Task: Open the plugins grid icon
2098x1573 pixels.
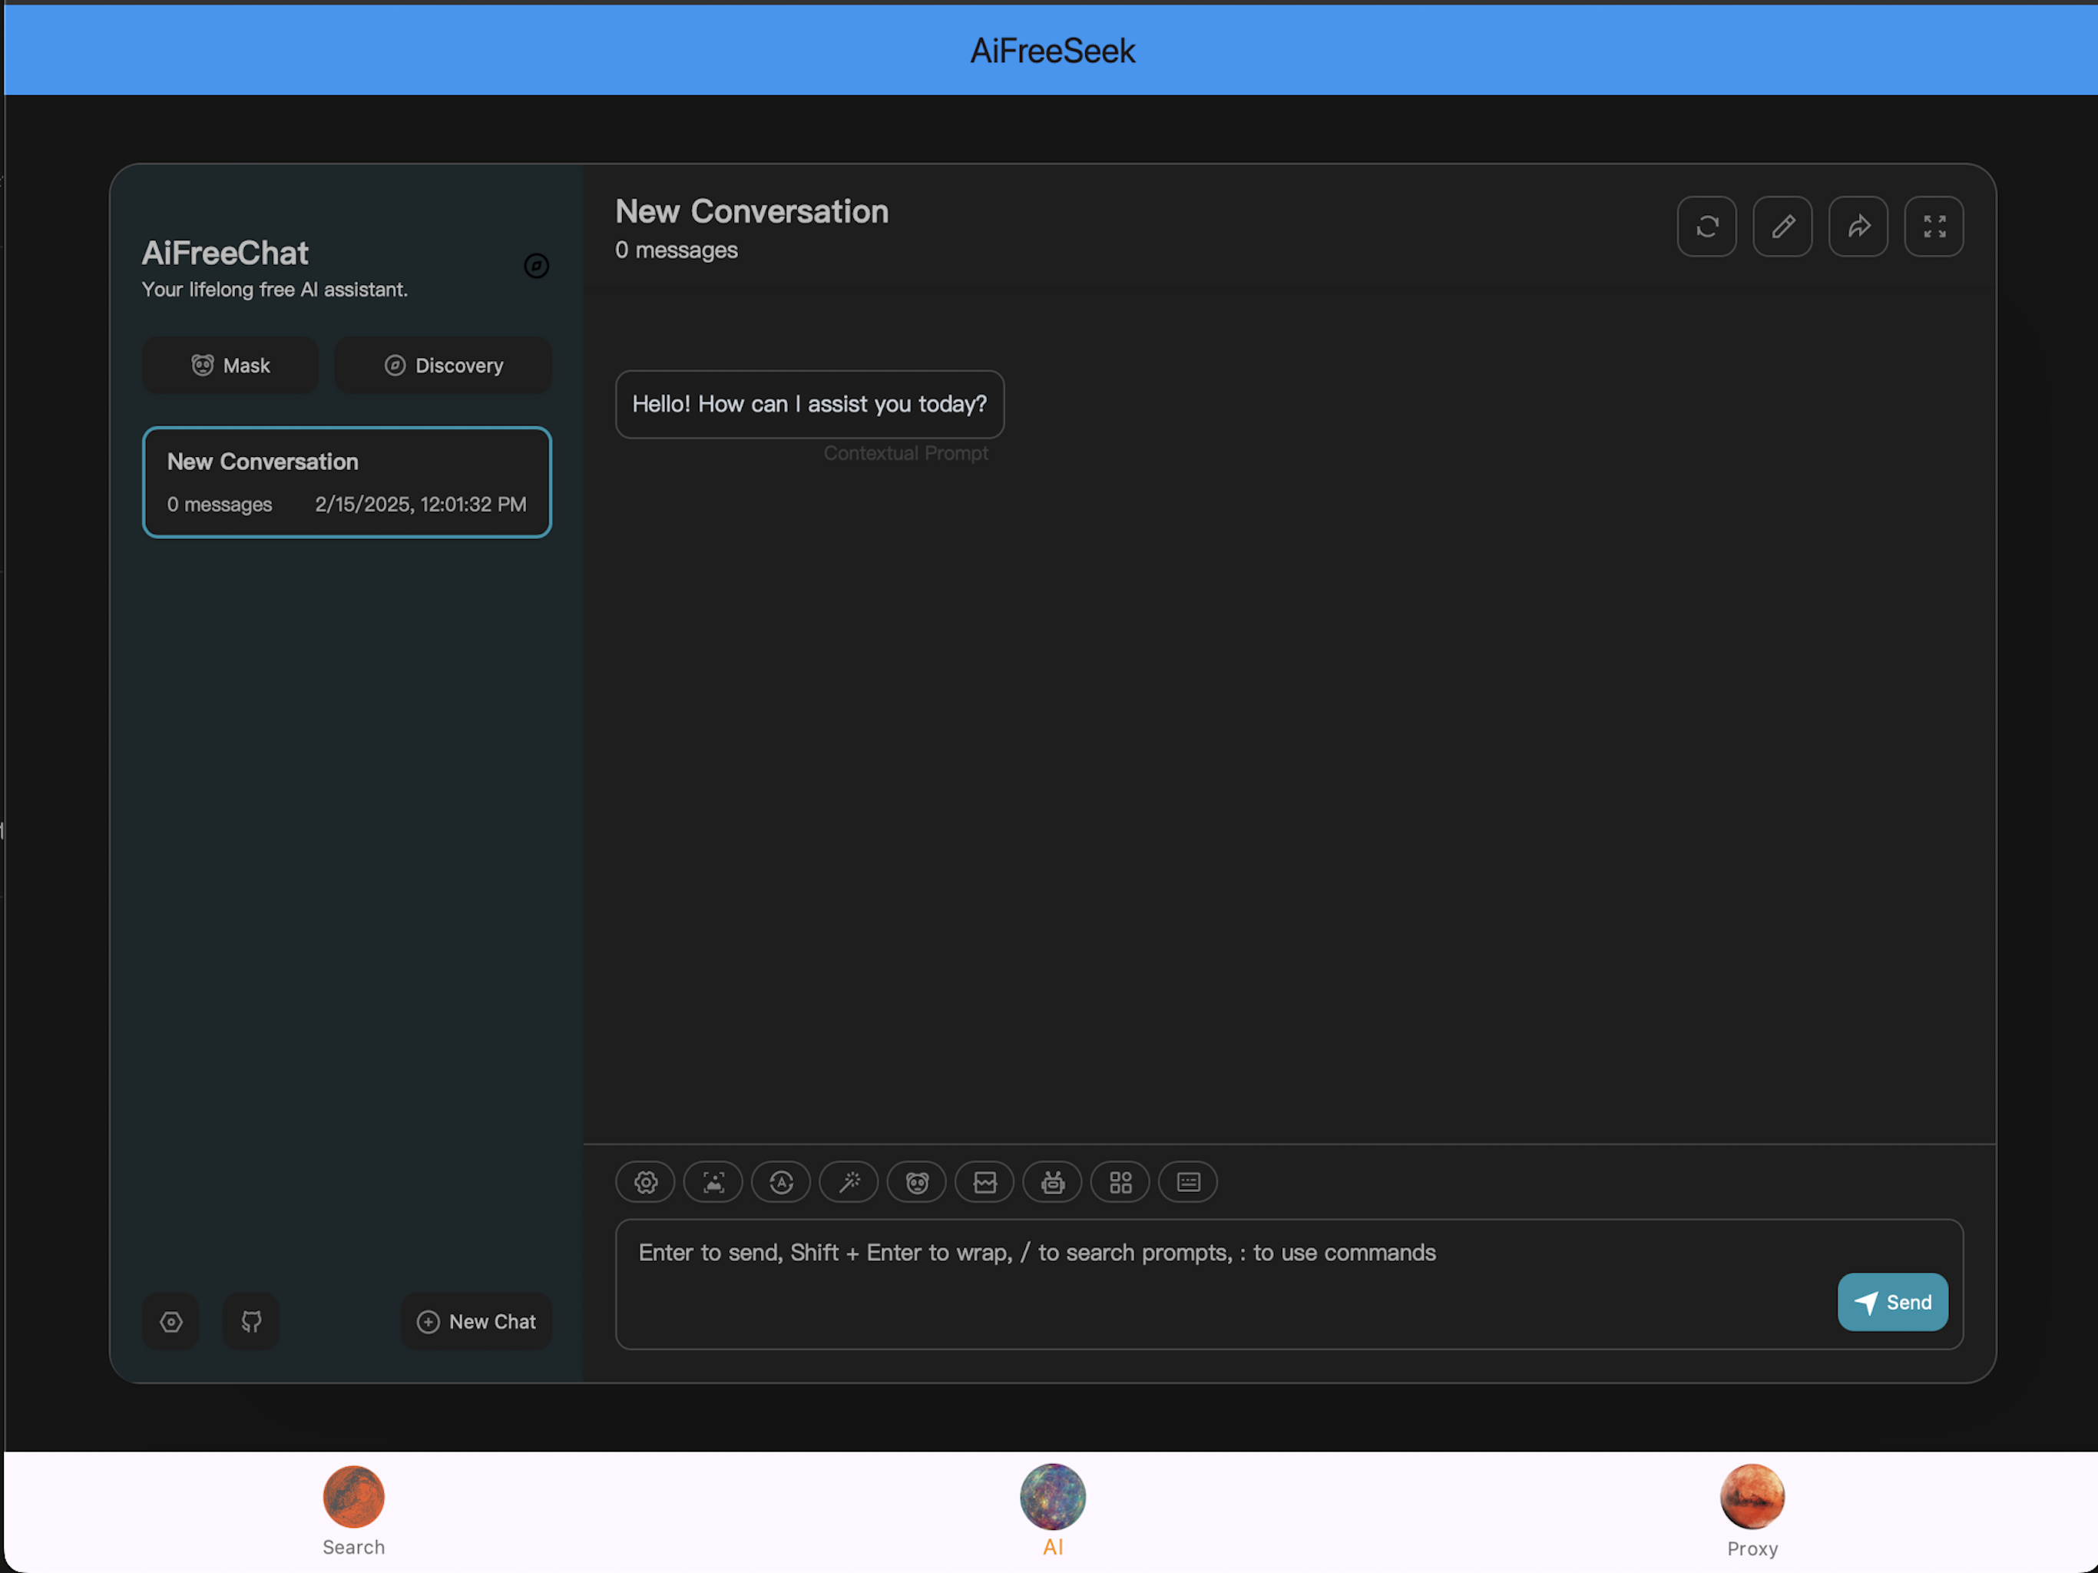Action: click(x=1121, y=1182)
